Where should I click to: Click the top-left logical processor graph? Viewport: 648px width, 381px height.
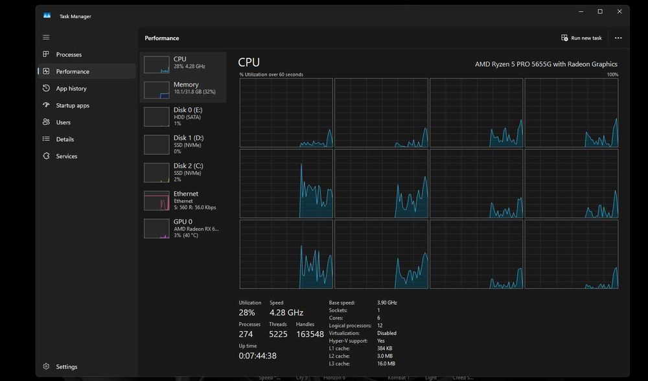tap(286, 113)
